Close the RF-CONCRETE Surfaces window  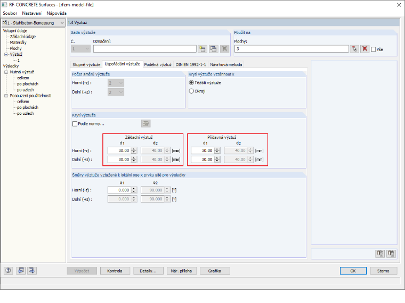399,5
